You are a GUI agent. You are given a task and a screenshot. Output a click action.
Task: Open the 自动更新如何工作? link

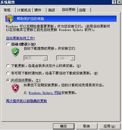coord(21,38)
